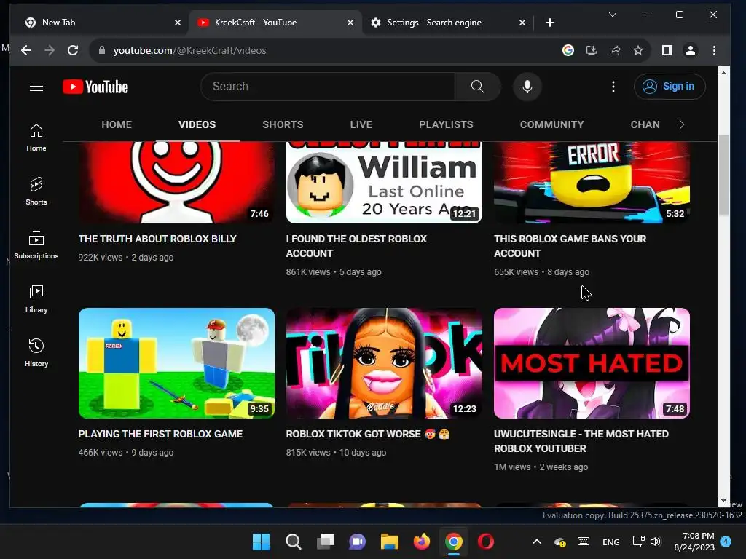The image size is (746, 559).
Task: Go forward with the browser forward arrow
Action: (x=50, y=50)
